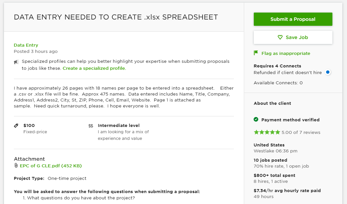Click the Intermediate level label
Screen dimensions: 347x204
pyautogui.click(x=119, y=126)
